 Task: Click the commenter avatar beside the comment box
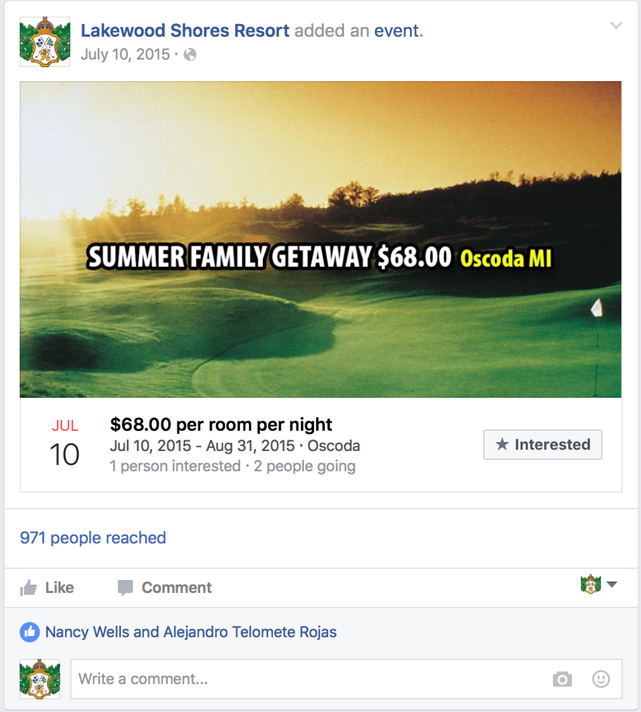click(x=40, y=679)
